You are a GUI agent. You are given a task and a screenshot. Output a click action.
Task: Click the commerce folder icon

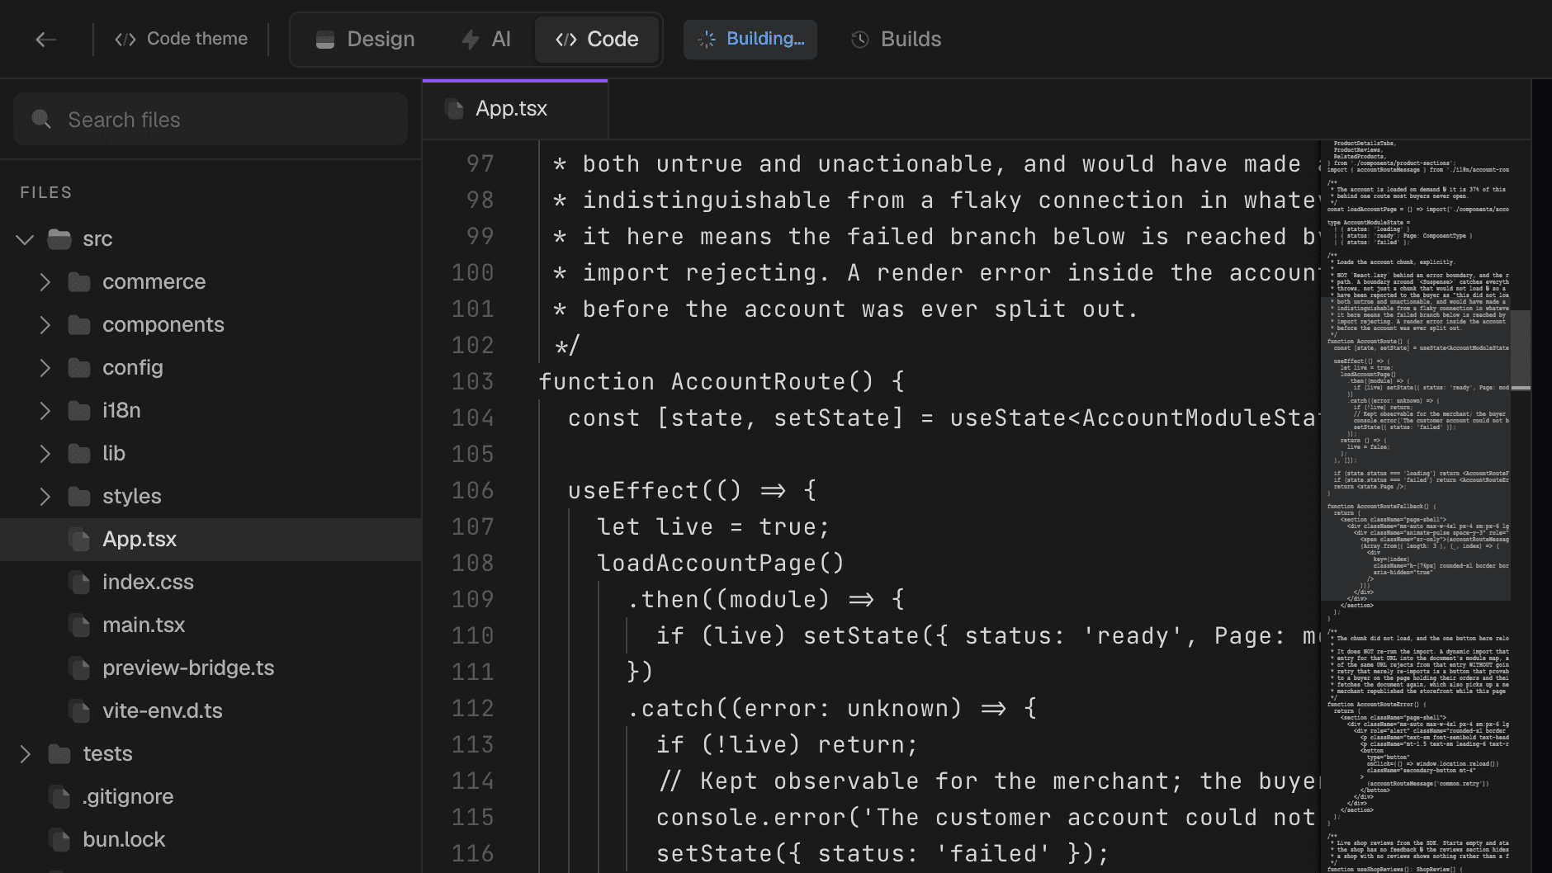click(79, 282)
